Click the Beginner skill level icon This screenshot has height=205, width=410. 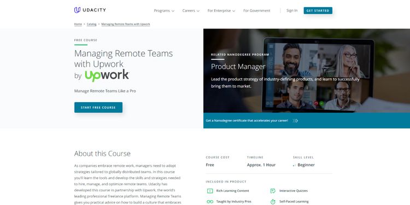[x=295, y=165]
